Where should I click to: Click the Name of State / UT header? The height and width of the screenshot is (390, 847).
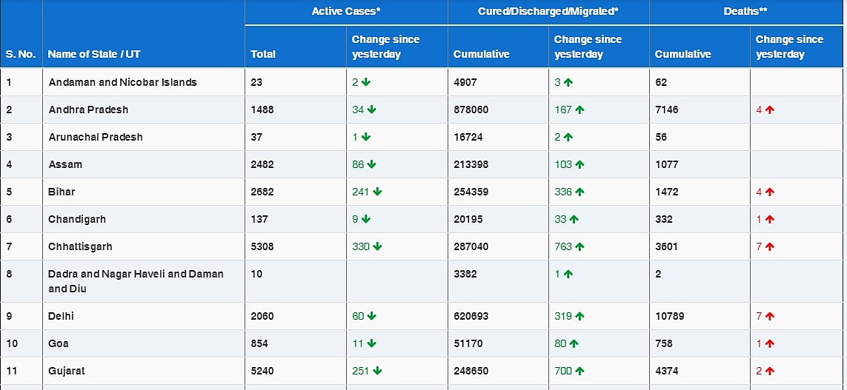(x=93, y=54)
